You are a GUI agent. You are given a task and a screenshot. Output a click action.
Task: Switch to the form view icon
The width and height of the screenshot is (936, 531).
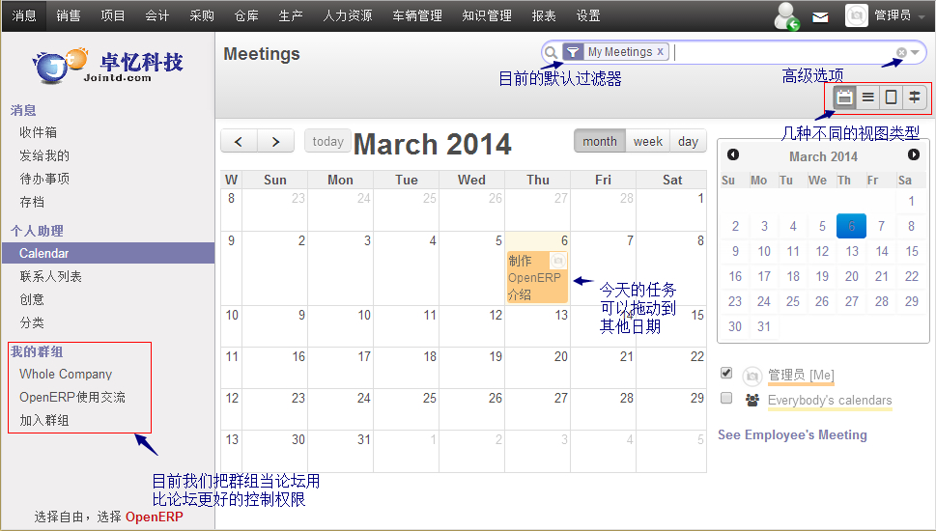click(892, 97)
